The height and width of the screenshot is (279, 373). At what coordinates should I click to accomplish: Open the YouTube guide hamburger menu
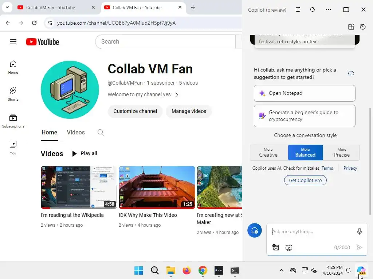point(13,42)
